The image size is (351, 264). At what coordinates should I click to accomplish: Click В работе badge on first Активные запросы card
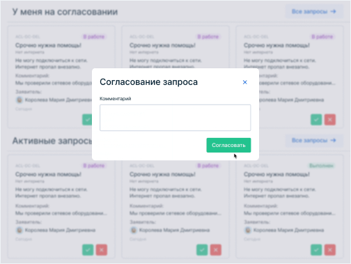click(94, 166)
